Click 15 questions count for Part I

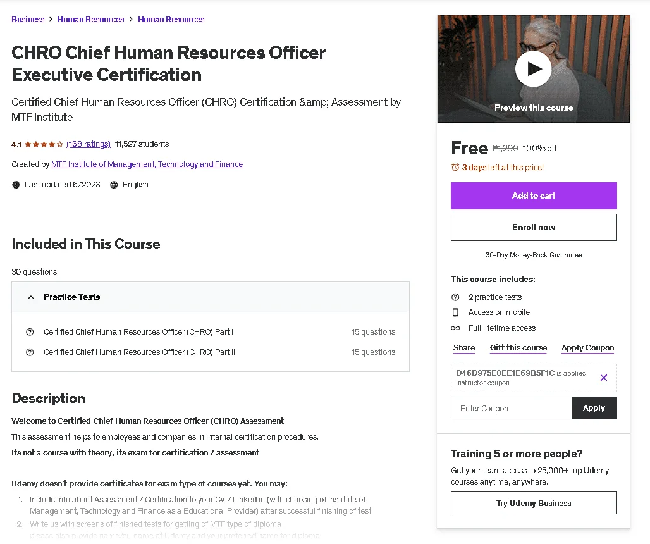coord(373,331)
